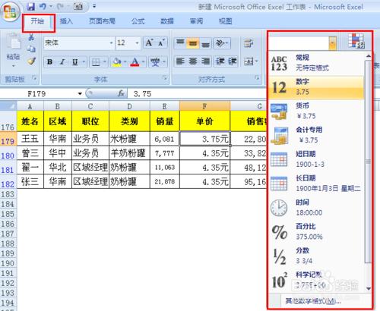Open the font size 12 dropdown
Screen dimensions: 380x311
[137, 42]
